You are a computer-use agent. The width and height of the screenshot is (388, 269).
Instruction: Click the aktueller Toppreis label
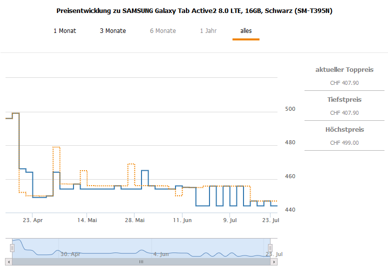pos(344,70)
